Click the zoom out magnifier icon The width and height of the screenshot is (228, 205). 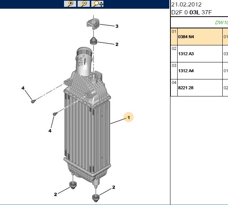(84, 4)
